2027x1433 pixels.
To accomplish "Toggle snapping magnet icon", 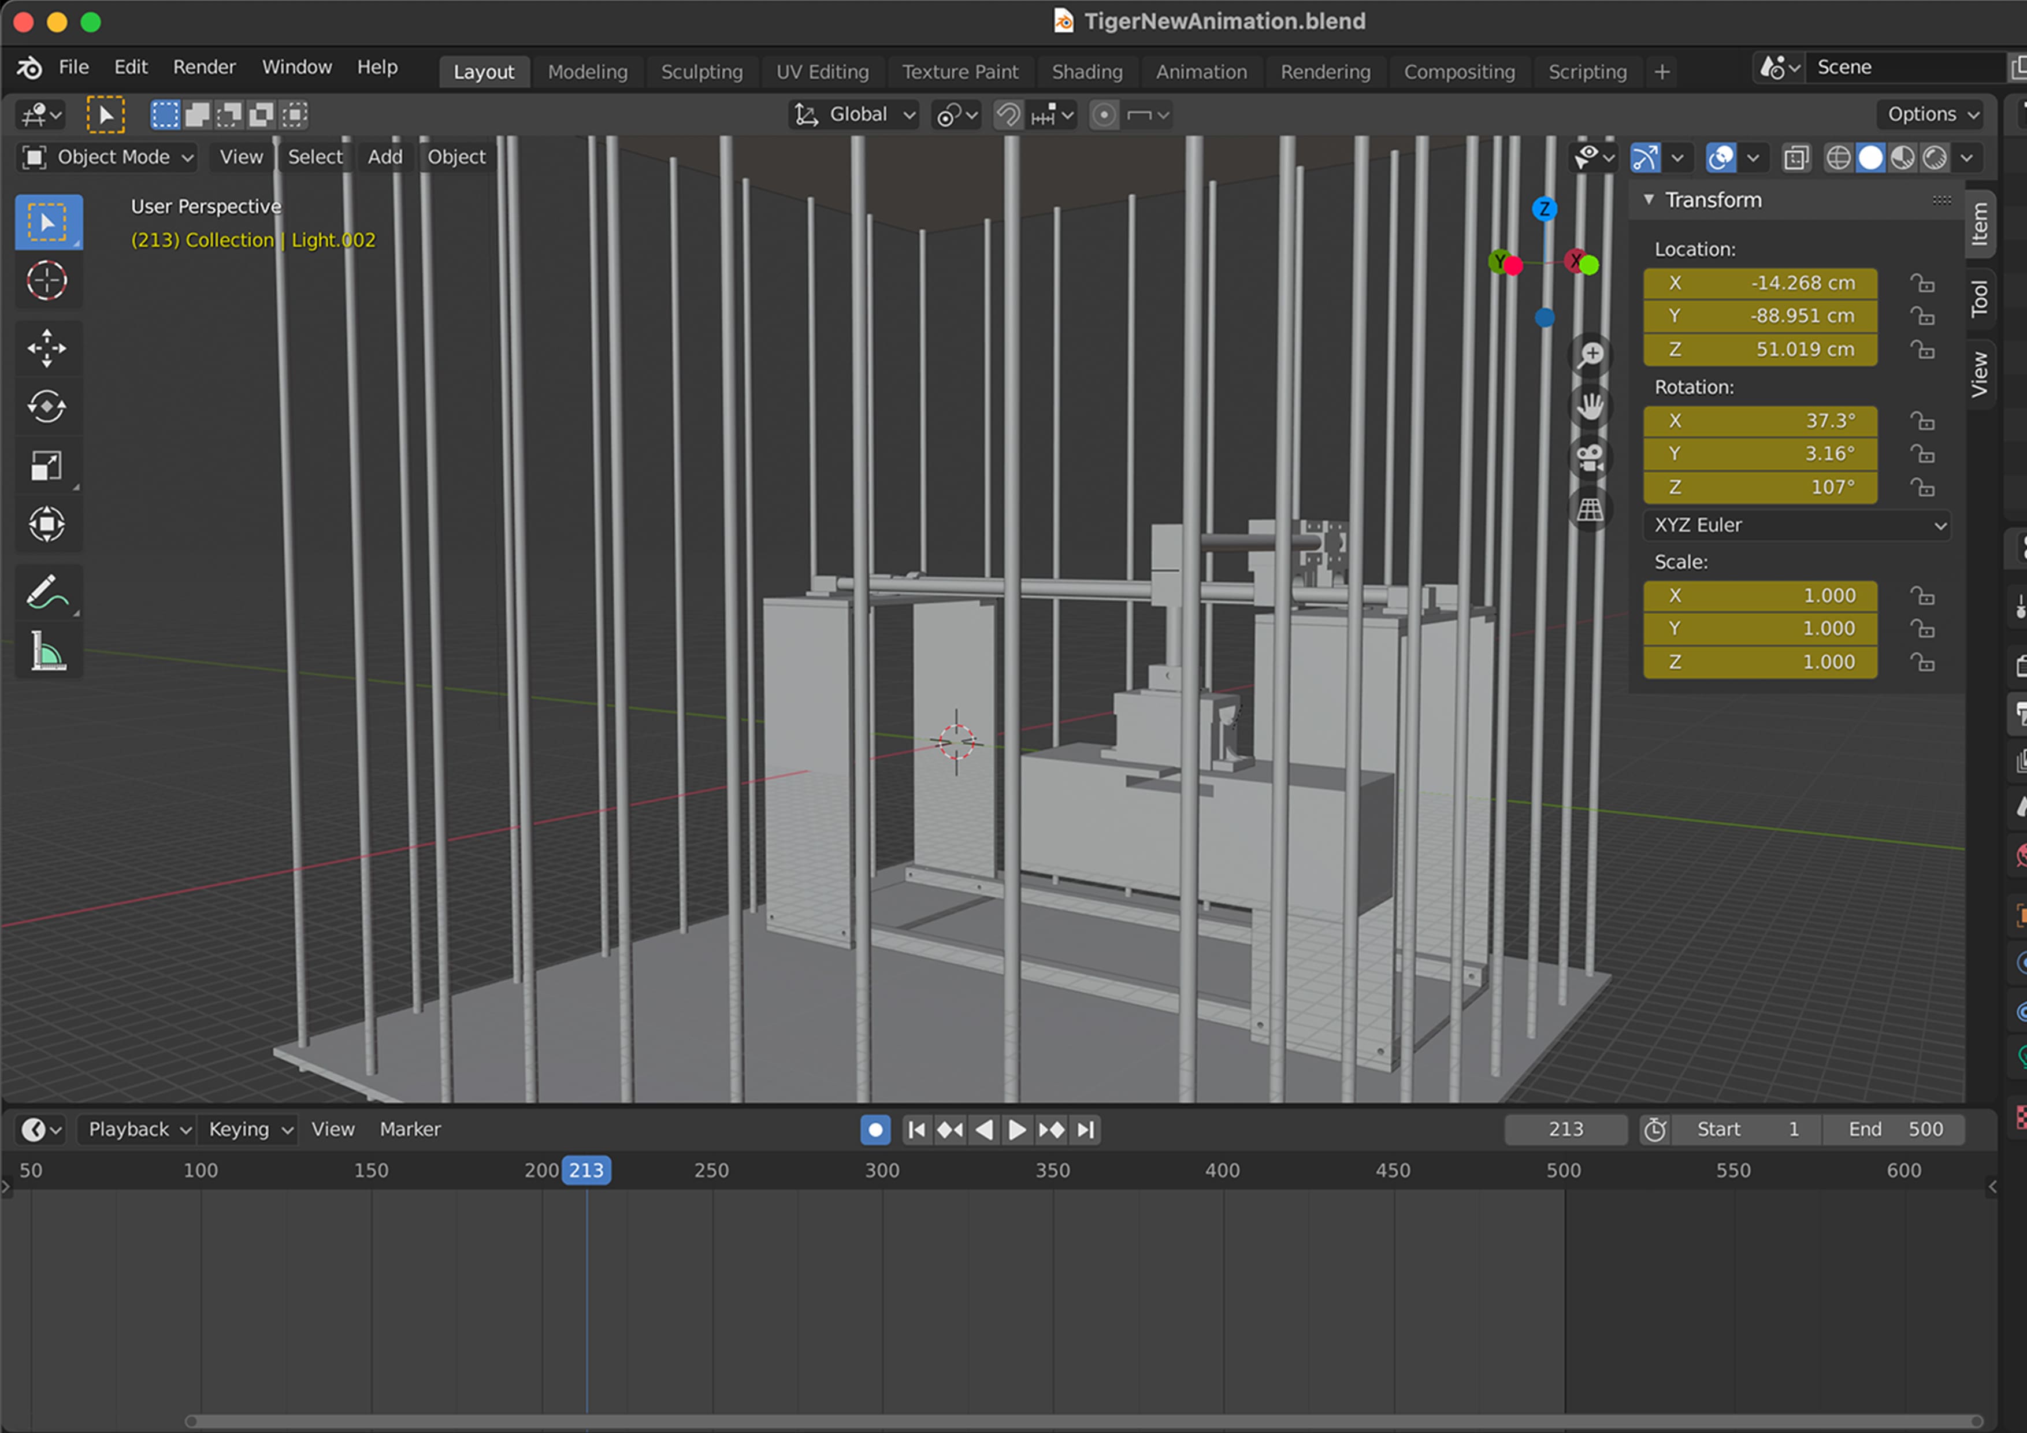I will pyautogui.click(x=1009, y=115).
